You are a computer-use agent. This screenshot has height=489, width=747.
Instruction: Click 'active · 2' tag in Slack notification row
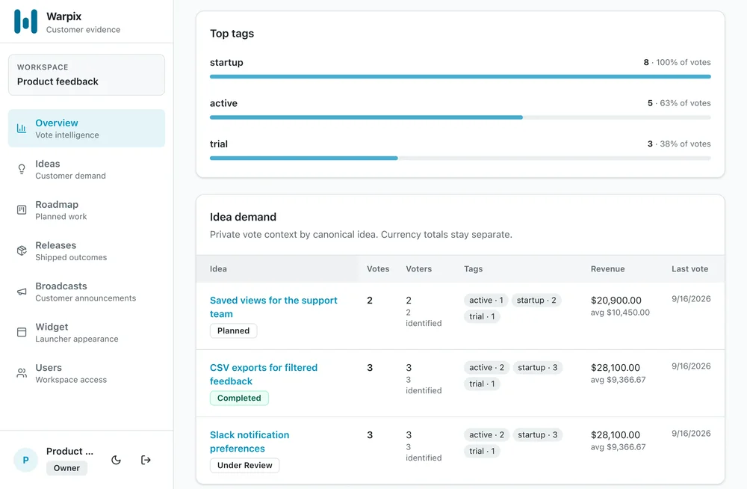[x=486, y=434]
